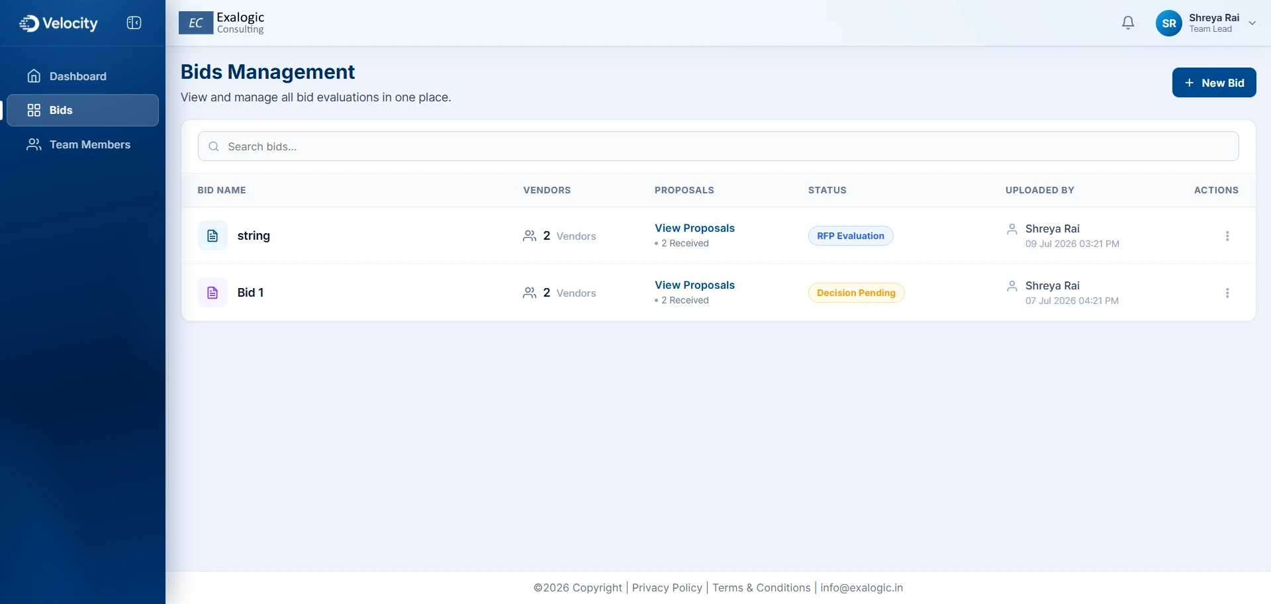1271x604 pixels.
Task: Click uploader person icon in string row
Action: (1012, 229)
